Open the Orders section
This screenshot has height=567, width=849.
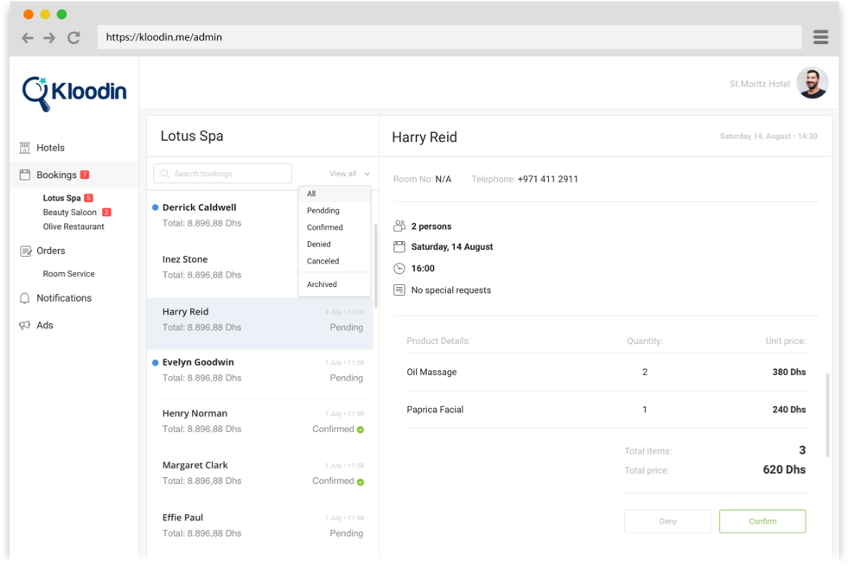51,251
